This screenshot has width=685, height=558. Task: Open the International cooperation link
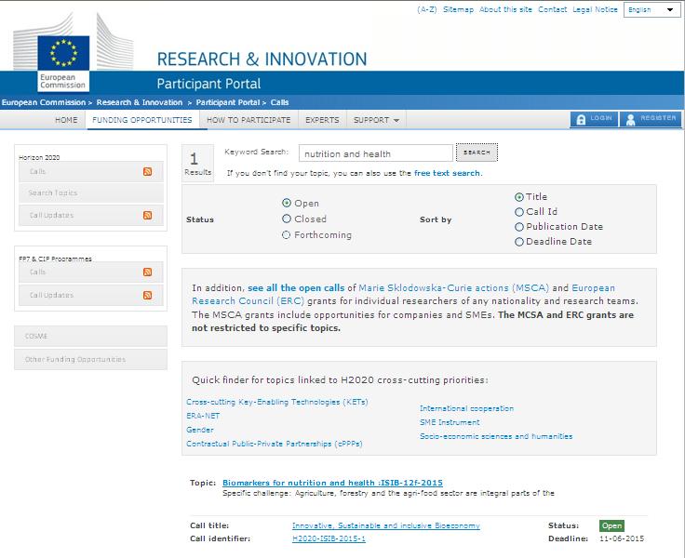[466, 408]
